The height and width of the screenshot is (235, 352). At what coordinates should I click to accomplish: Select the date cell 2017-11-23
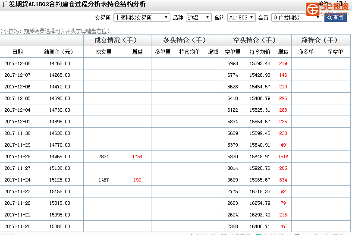pyautogui.click(x=17, y=192)
